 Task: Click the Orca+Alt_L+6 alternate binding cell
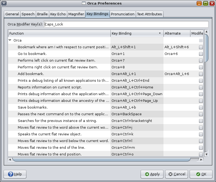[x=177, y=74]
